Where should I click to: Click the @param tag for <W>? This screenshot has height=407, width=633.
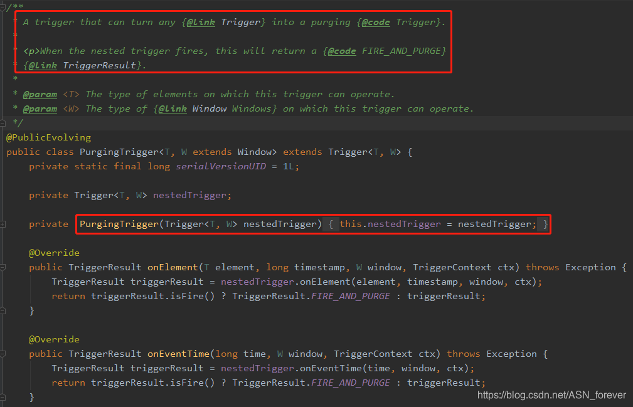pos(40,109)
